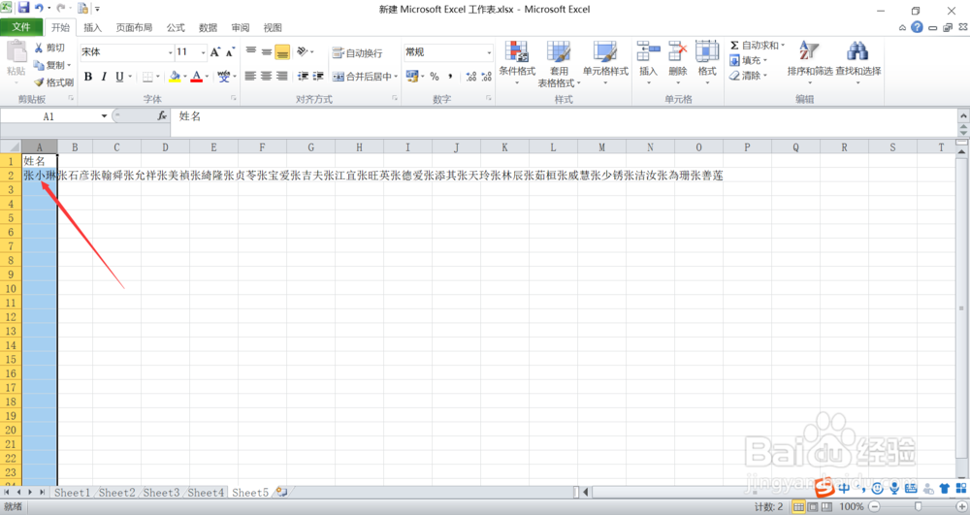Apply red font color A
The image size is (970, 515).
197,77
